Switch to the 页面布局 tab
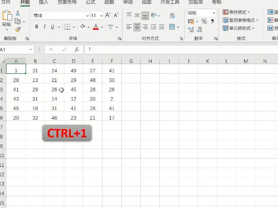 [67, 2]
